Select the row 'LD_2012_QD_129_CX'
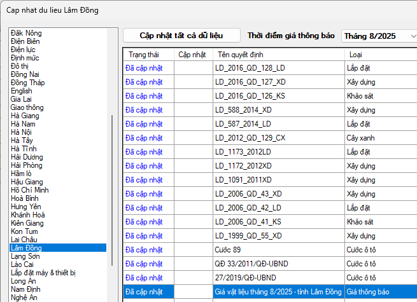This screenshot has height=302, width=417. point(250,137)
